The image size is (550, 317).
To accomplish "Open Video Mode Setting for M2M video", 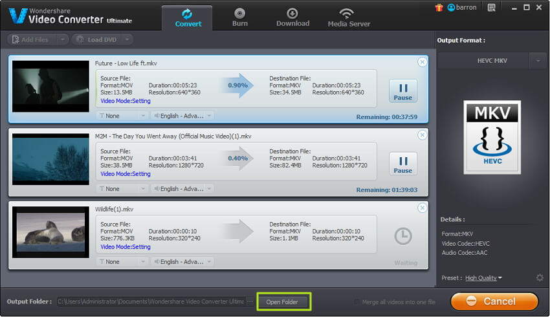I will point(126,174).
